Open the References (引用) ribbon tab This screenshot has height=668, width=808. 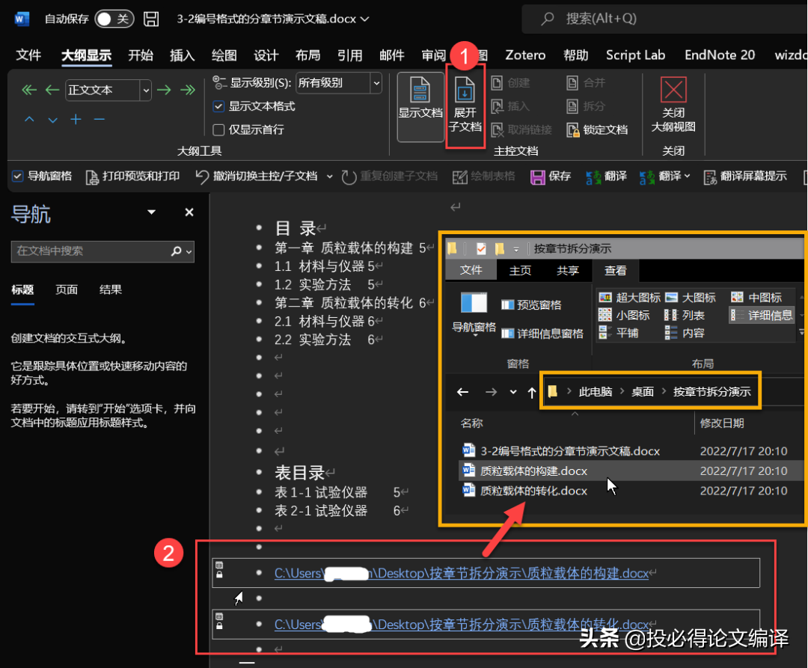(x=349, y=55)
